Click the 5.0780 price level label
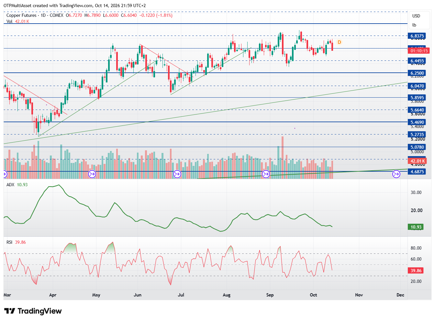Image resolution: width=435 pixels, height=322 pixels. (x=417, y=147)
